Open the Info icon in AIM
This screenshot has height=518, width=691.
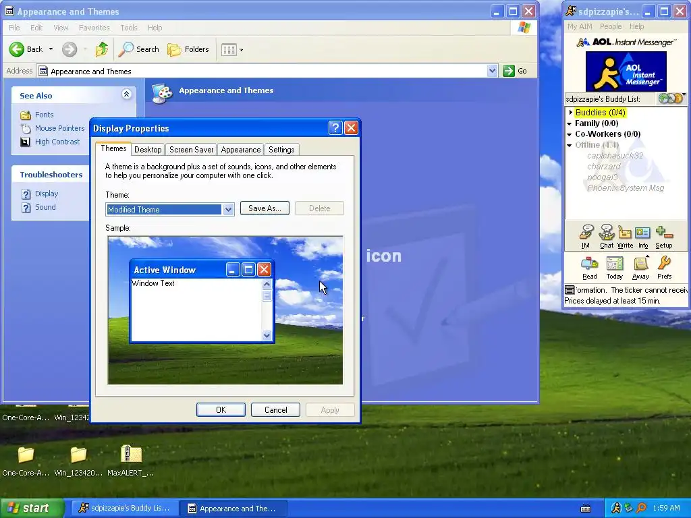coord(643,237)
